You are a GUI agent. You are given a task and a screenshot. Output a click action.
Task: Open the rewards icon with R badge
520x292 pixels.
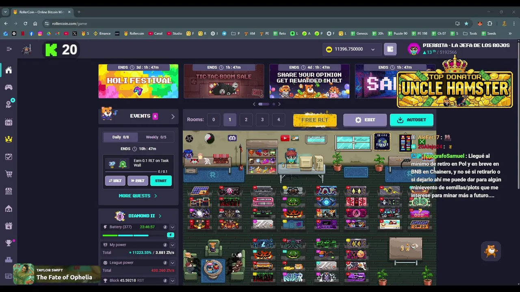point(9,104)
